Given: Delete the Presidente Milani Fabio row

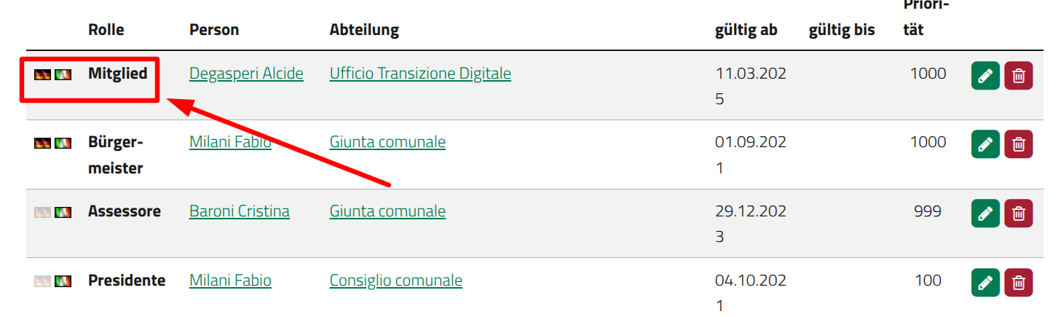Looking at the screenshot, I should pos(1019,283).
